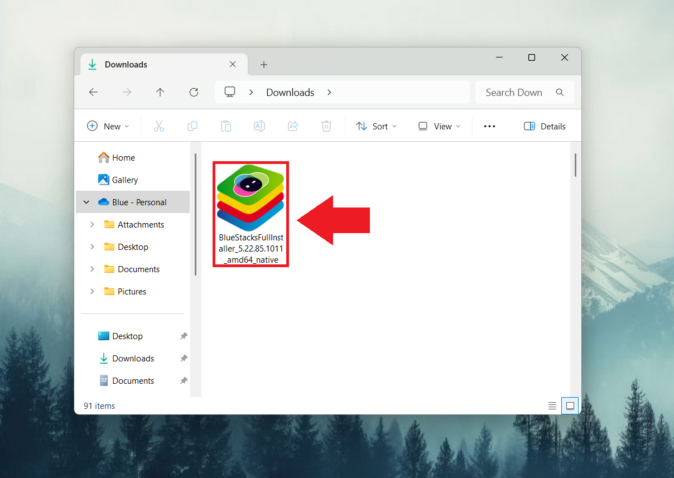
Task: Refresh the Downloads folder
Action: coord(194,92)
